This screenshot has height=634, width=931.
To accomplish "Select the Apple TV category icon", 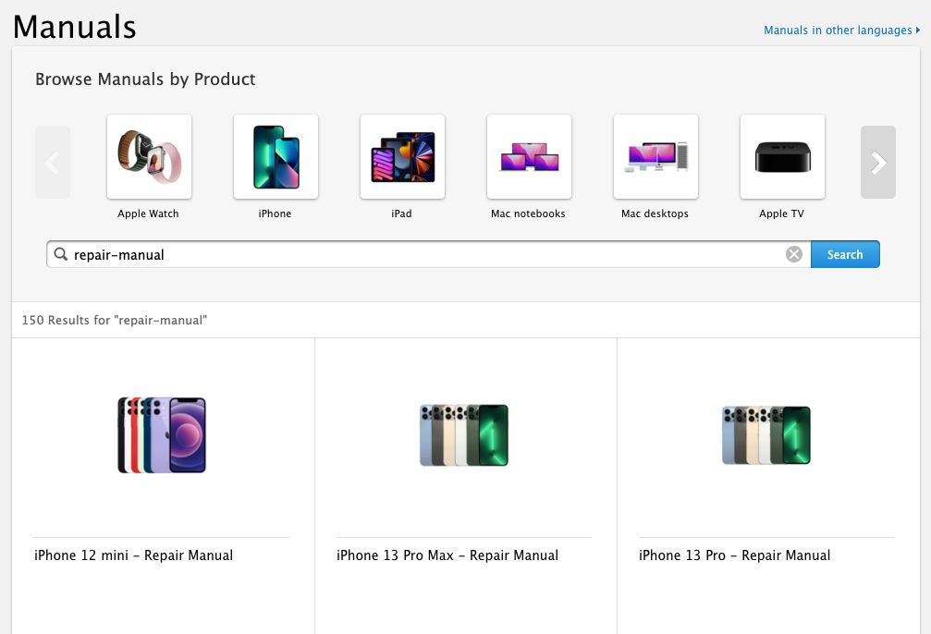I will coord(781,156).
